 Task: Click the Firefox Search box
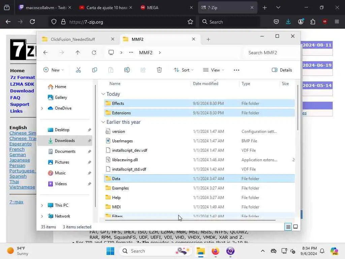[x=229, y=22]
